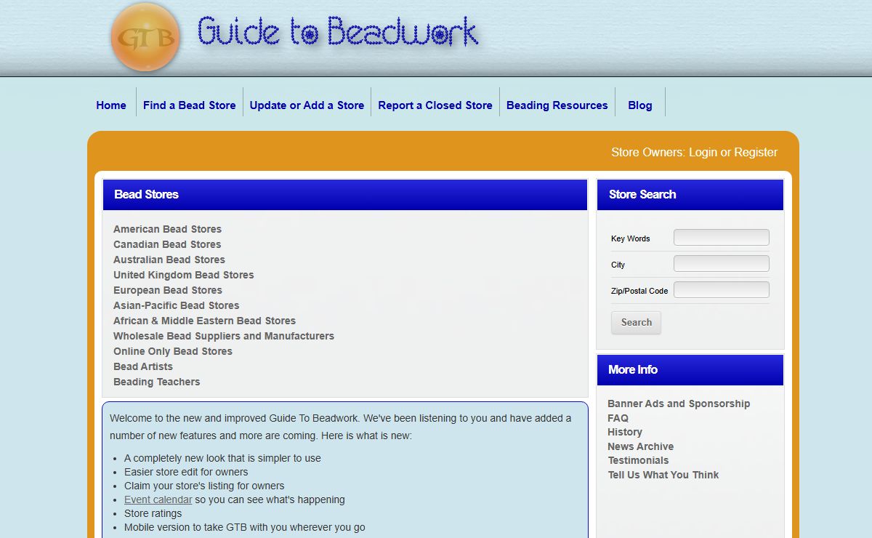Open the FAQ link
This screenshot has width=872, height=538.
pos(618,418)
